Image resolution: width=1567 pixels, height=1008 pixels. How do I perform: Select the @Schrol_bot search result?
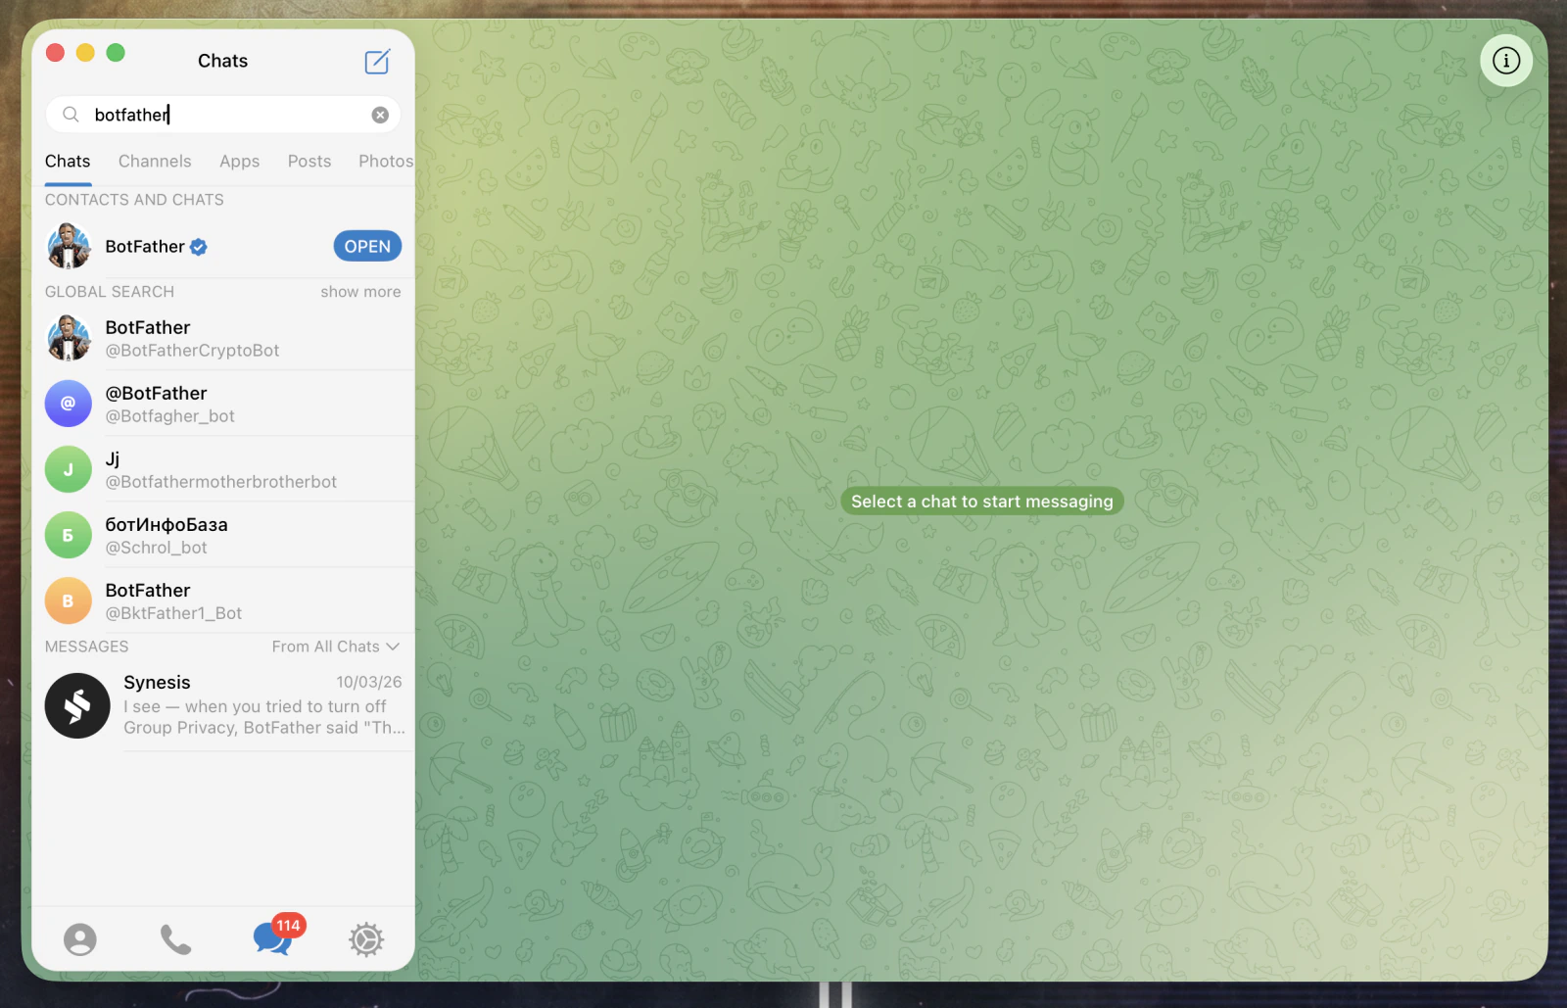(x=223, y=535)
